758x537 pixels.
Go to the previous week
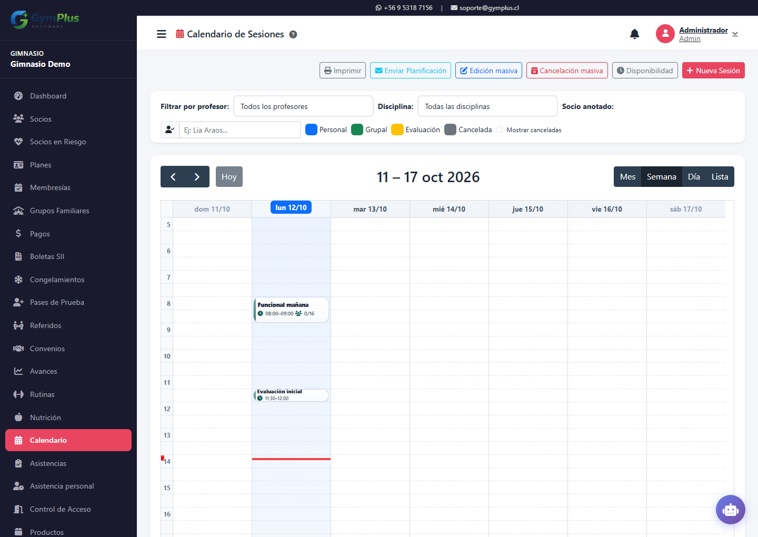[173, 177]
